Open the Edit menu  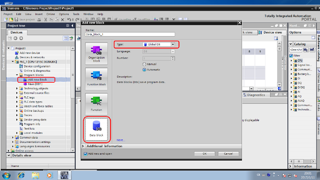(x=18, y=14)
